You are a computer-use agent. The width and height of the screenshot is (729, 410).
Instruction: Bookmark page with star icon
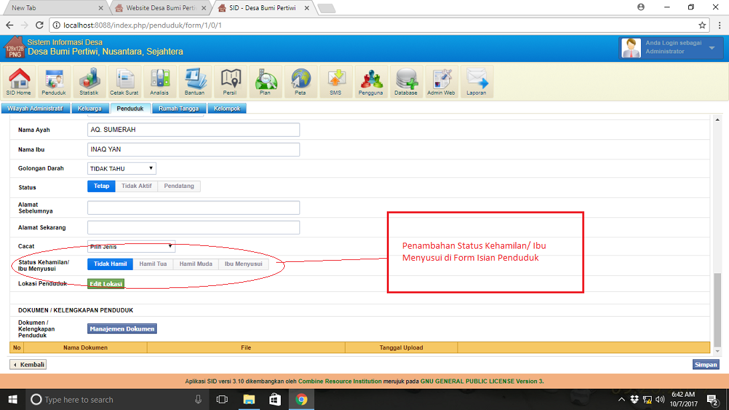[x=702, y=25]
